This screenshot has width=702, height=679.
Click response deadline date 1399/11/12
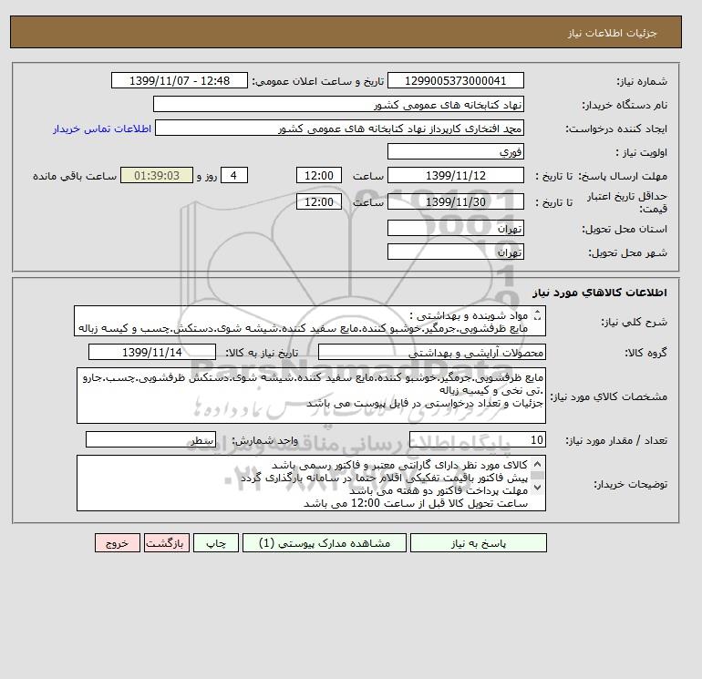455,176
